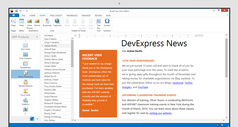238x127 pixels.
Task: Click the blue group icon at navigation pane bottom
Action: point(32,119)
